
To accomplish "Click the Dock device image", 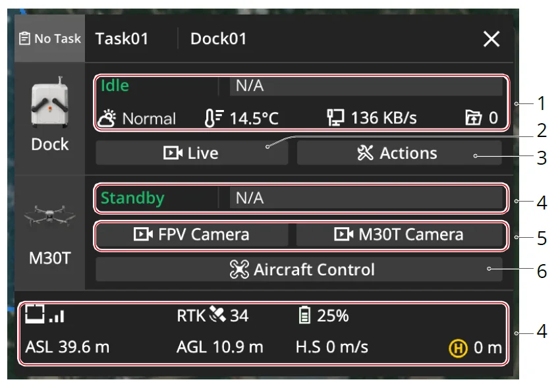I will click(x=50, y=103).
